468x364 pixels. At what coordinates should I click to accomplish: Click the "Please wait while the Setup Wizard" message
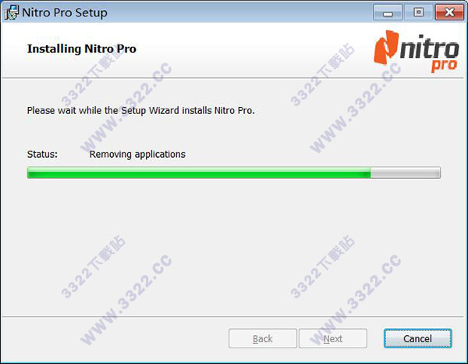click(x=140, y=111)
